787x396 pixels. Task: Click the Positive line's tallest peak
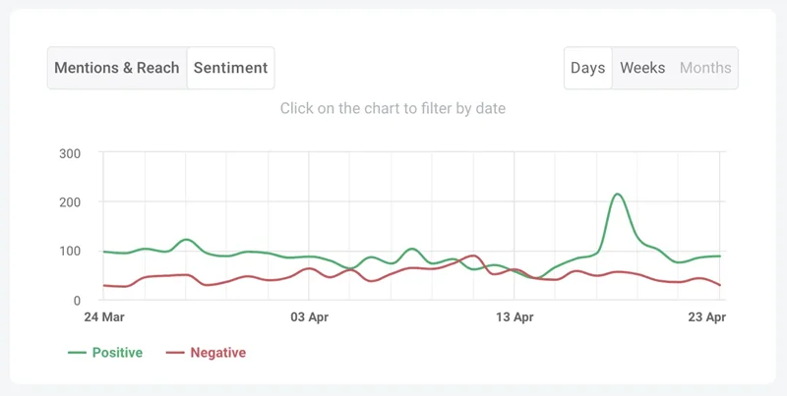click(617, 195)
